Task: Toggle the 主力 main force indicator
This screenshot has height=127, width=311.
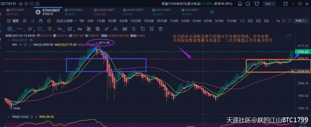Action: 15,21
